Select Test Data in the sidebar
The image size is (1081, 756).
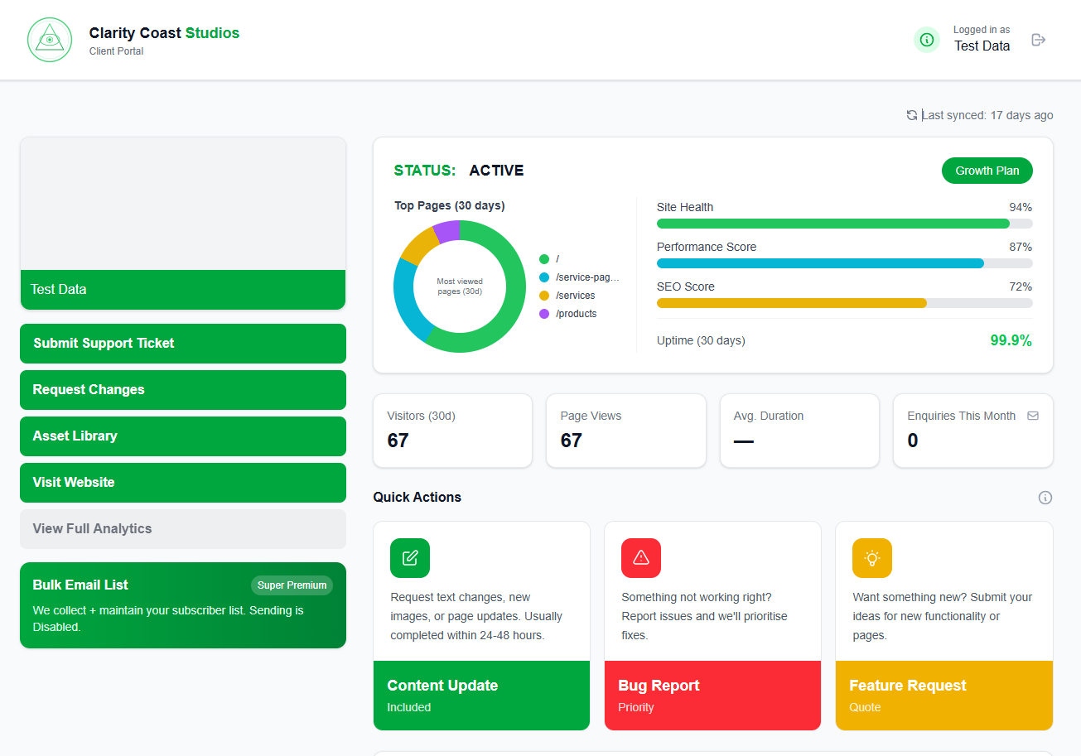tap(182, 290)
